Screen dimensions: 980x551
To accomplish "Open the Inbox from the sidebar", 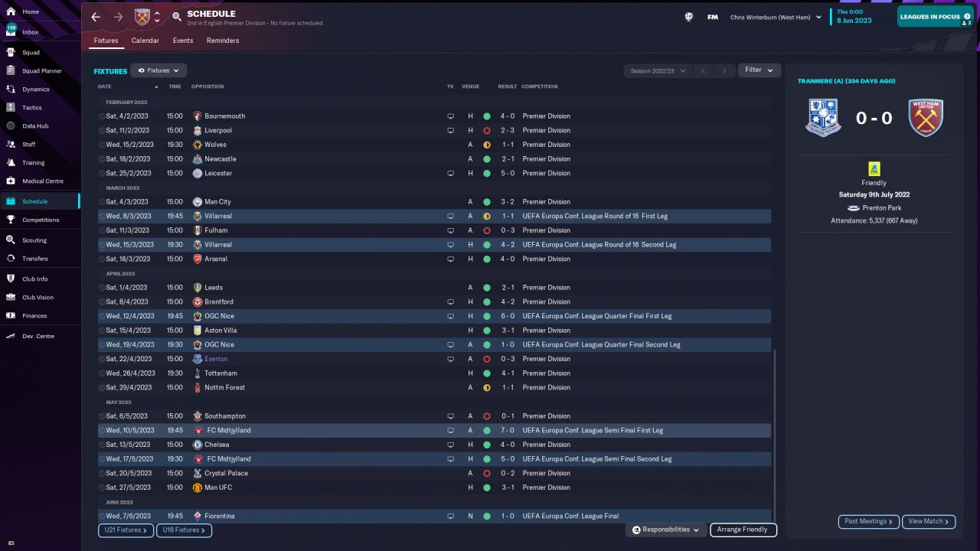I will (x=31, y=32).
